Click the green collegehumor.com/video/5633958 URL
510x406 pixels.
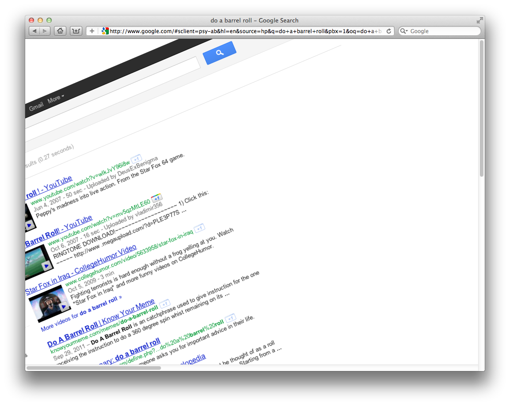(129, 258)
